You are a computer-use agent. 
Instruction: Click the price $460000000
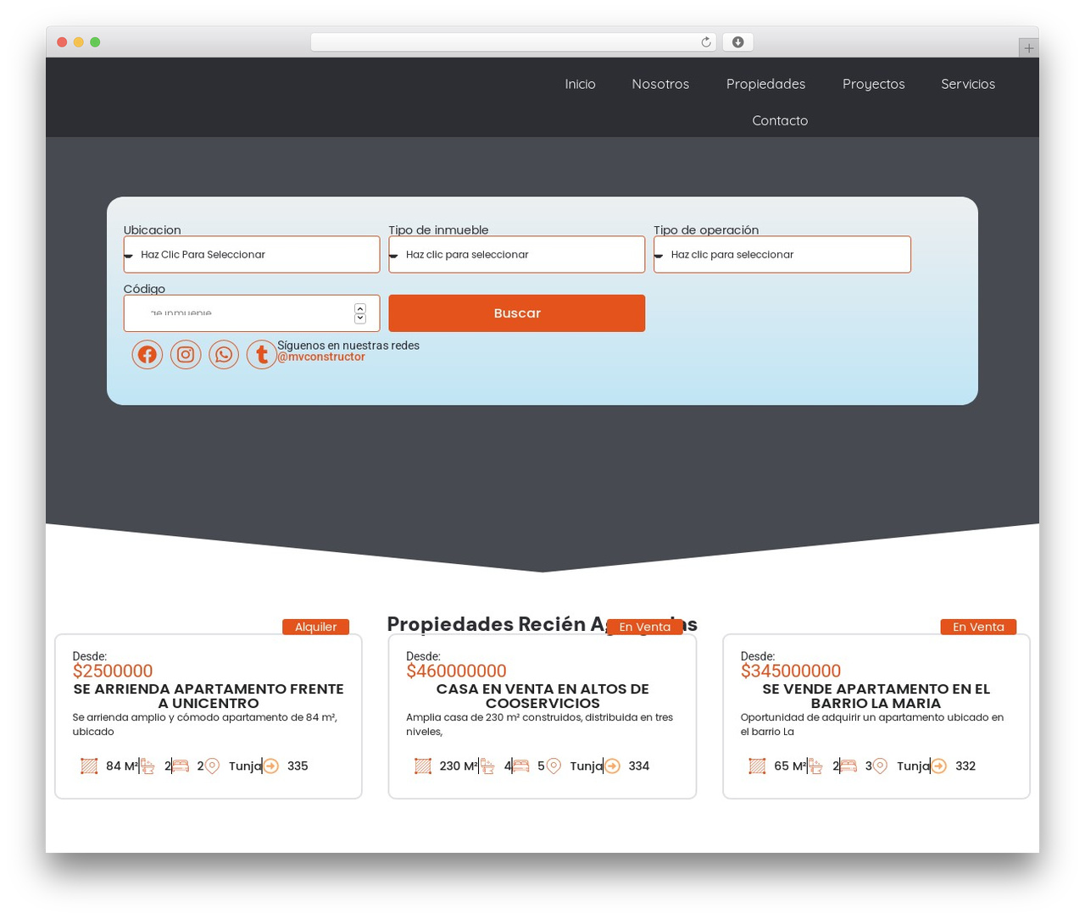click(456, 671)
